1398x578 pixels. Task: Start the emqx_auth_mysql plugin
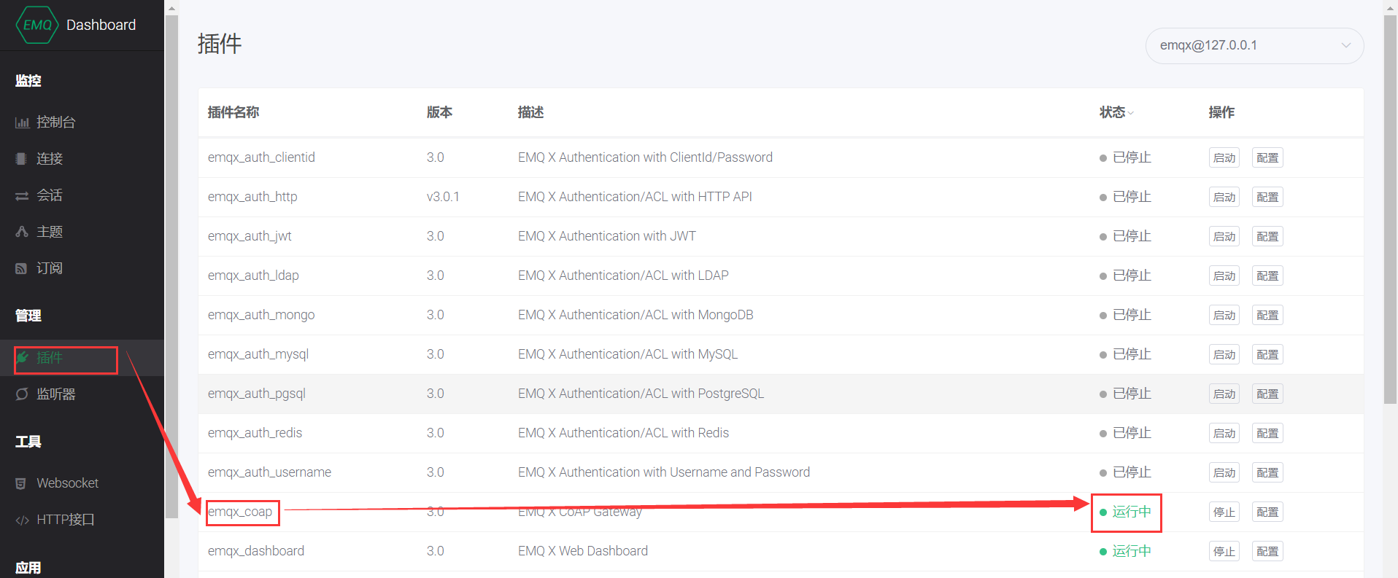pyautogui.click(x=1224, y=354)
